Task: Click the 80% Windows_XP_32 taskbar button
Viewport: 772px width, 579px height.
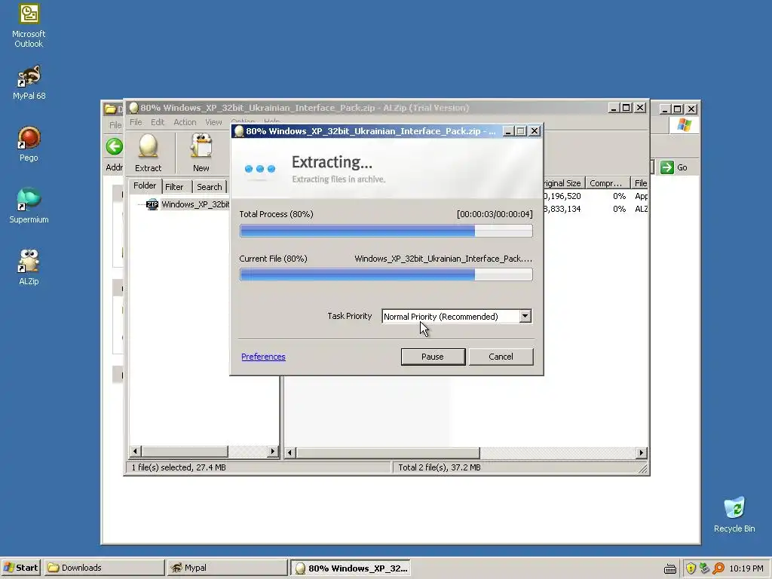Action: click(350, 568)
